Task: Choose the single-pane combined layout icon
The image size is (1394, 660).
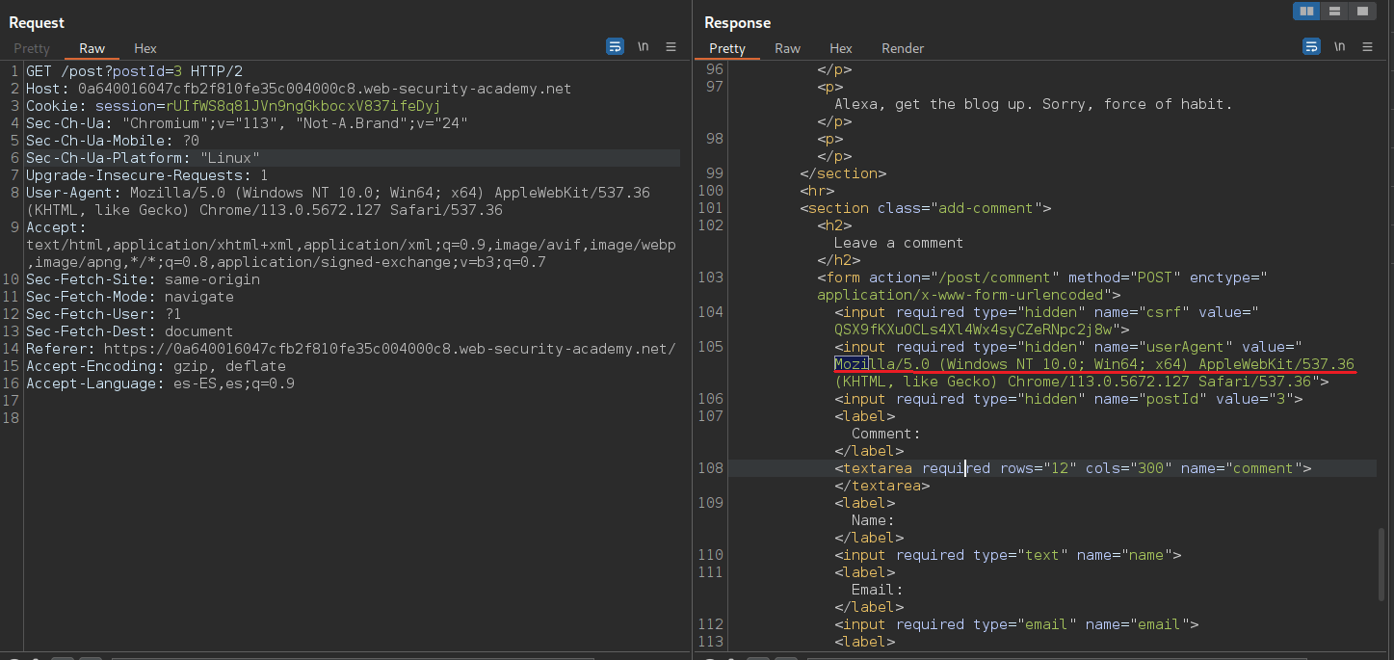Action: (1362, 12)
